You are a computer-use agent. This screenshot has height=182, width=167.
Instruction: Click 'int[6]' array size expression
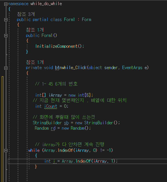click(x=84, y=95)
